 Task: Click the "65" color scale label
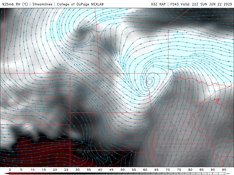[156, 170]
